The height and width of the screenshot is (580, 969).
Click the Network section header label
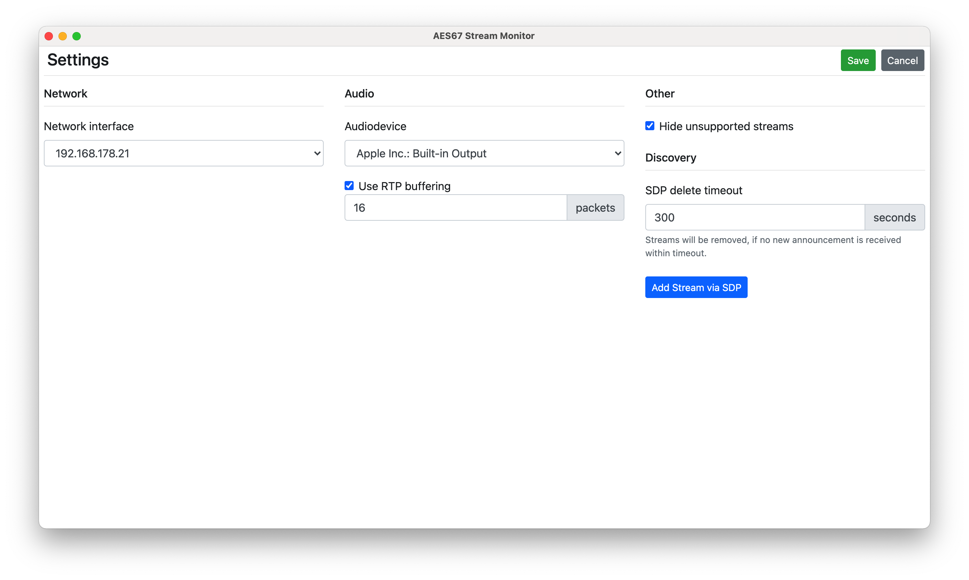(x=65, y=93)
